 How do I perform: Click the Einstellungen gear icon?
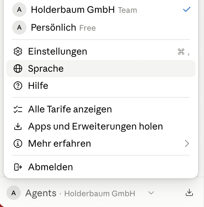coord(18,51)
